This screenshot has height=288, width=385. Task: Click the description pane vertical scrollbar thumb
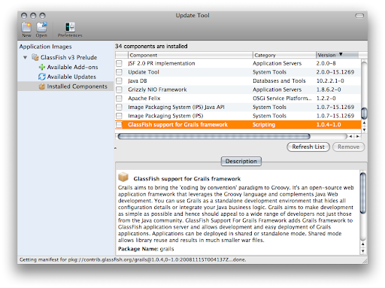click(x=363, y=193)
